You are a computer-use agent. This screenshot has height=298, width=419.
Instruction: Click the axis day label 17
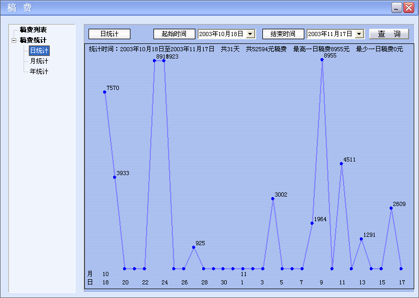click(402, 282)
